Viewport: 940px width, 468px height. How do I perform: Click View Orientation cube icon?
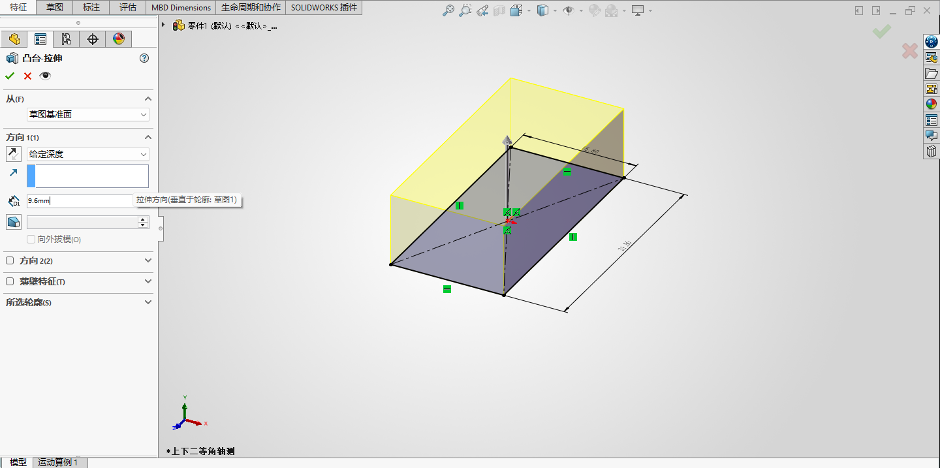(x=516, y=10)
